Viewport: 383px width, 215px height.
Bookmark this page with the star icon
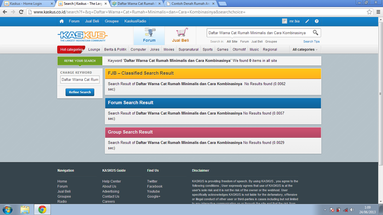coord(370,12)
